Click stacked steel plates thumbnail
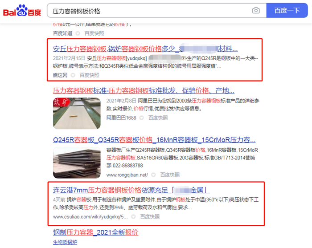312x248 pixels. (x=77, y=163)
